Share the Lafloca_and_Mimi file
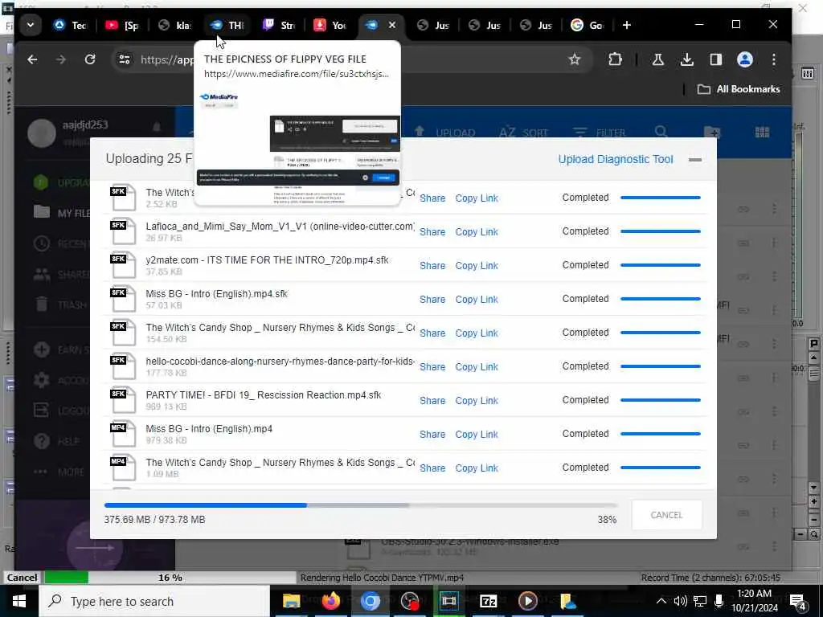This screenshot has width=823, height=617. tap(432, 232)
